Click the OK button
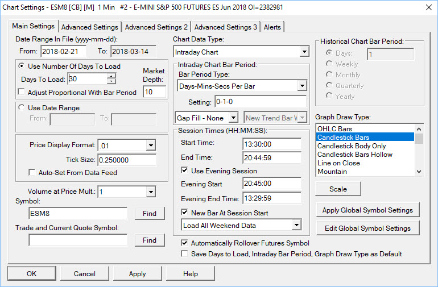This screenshot has width=438, height=287. click(x=31, y=273)
